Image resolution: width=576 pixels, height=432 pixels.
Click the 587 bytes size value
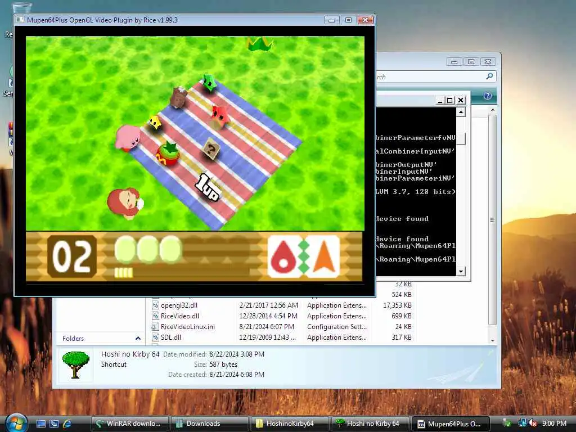(x=223, y=364)
